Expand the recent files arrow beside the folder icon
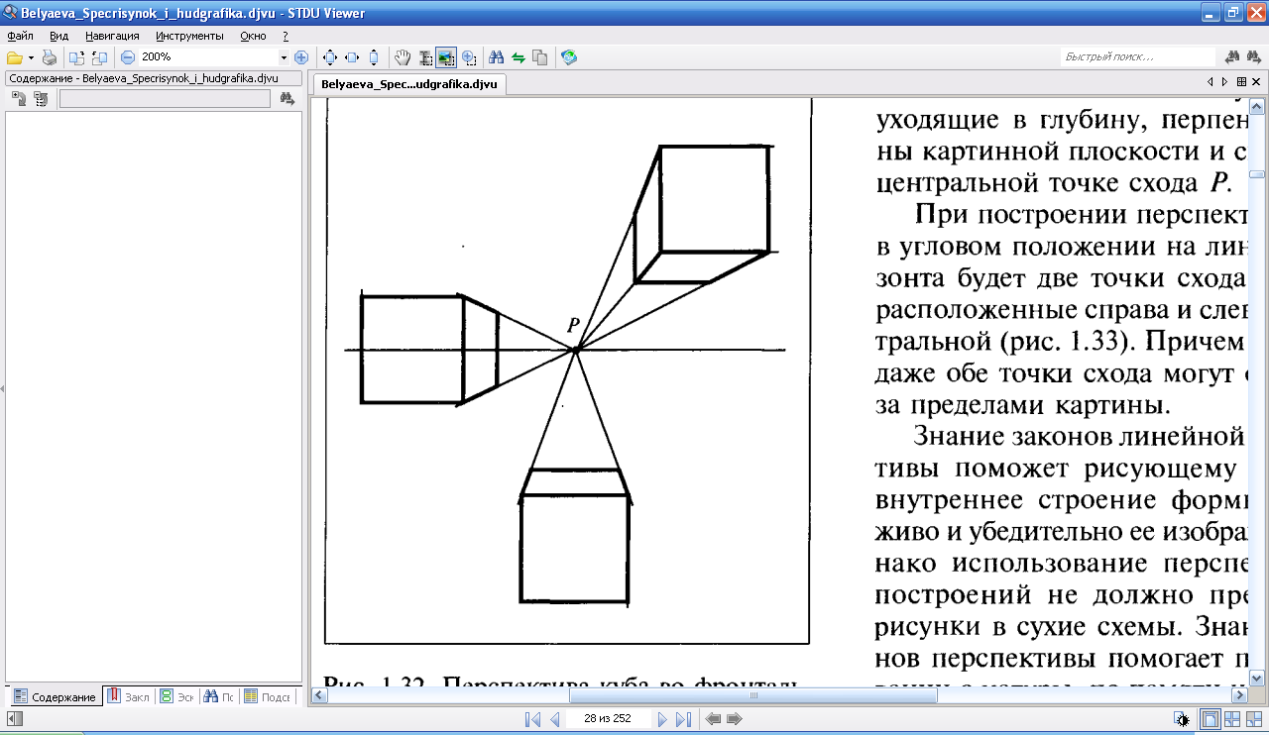Image resolution: width=1269 pixels, height=735 pixels. tap(31, 57)
